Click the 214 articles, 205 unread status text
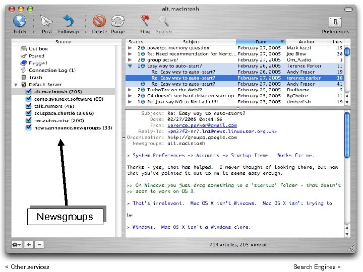Viewport: 363px width, 272px height. 238,245
